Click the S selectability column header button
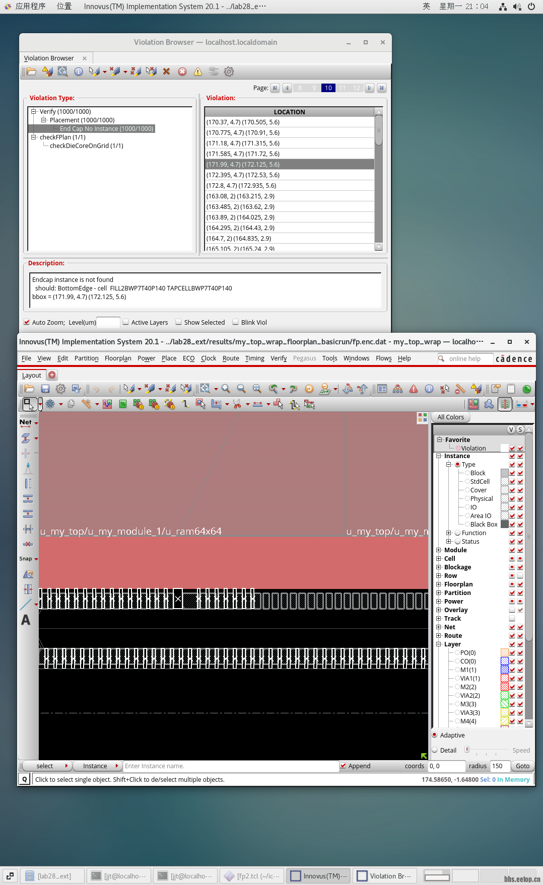This screenshot has height=885, width=543. click(520, 429)
